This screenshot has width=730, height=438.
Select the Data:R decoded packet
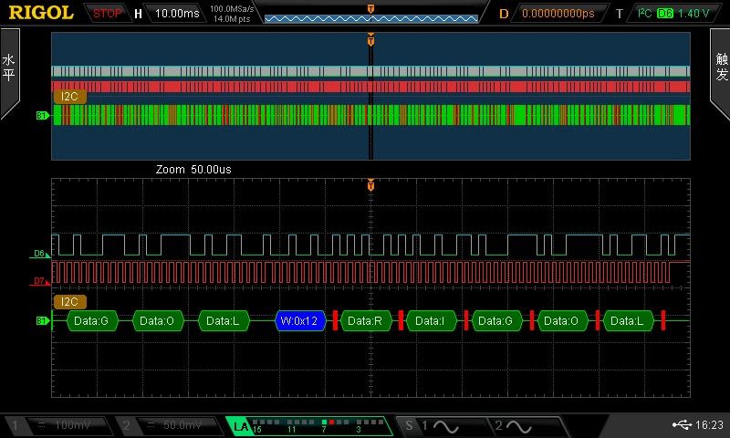tap(365, 320)
